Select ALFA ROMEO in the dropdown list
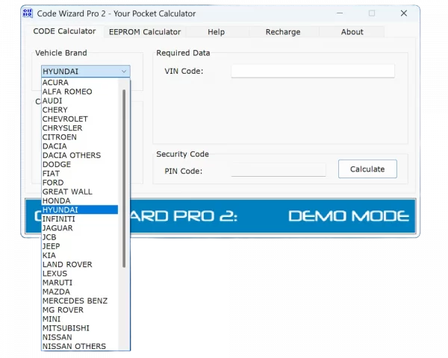The image size is (448, 358). [67, 92]
